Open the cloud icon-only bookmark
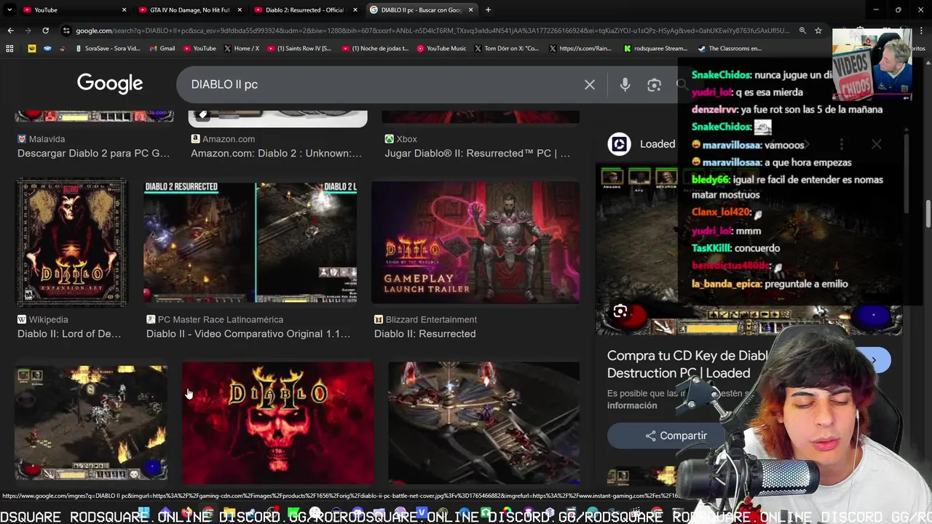 (47, 49)
